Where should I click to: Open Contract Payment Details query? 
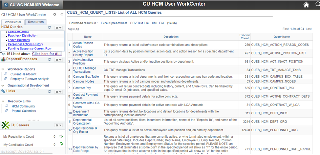point(85,96)
